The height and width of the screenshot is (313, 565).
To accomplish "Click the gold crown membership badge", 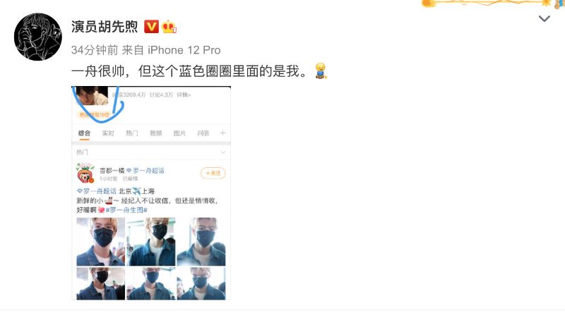I will (169, 27).
